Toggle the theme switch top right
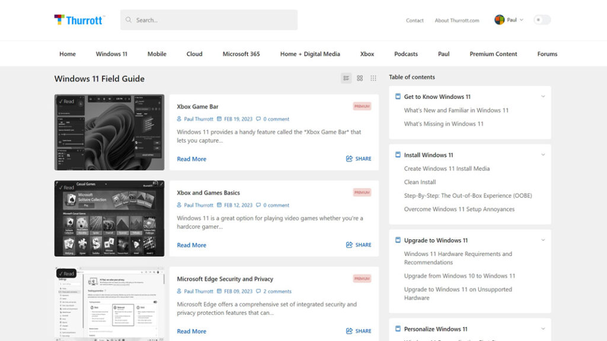 [x=542, y=20]
